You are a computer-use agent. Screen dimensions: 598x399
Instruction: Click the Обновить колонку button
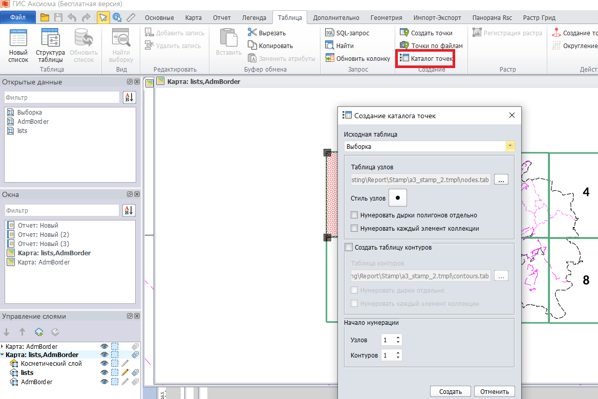click(357, 59)
